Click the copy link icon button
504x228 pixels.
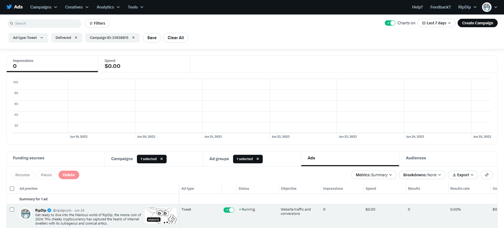tap(487, 175)
